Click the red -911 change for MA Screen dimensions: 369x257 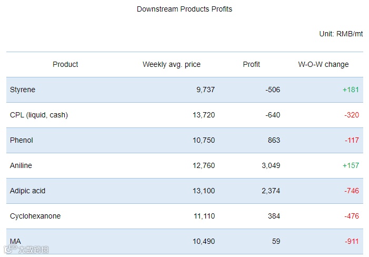(x=352, y=241)
